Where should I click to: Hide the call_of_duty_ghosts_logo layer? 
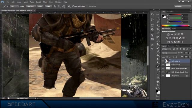(163, 68)
